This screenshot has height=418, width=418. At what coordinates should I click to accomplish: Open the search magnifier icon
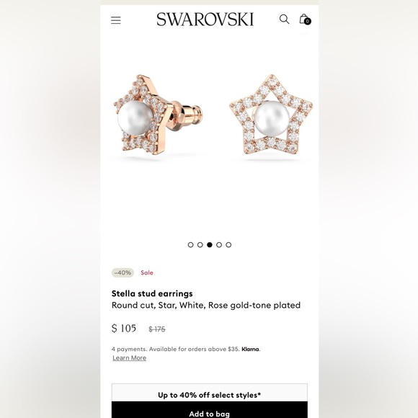coord(284,19)
